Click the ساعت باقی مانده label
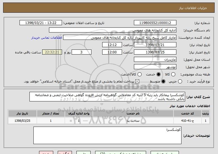This screenshot has height=154, width=218. click(x=28, y=52)
